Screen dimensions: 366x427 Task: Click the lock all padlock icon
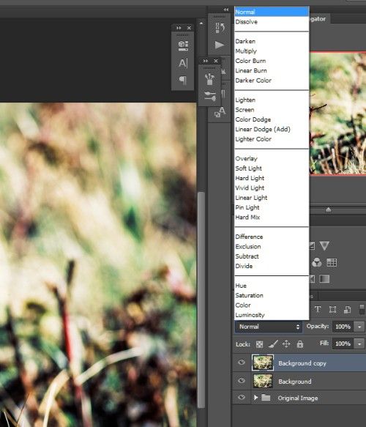(300, 344)
